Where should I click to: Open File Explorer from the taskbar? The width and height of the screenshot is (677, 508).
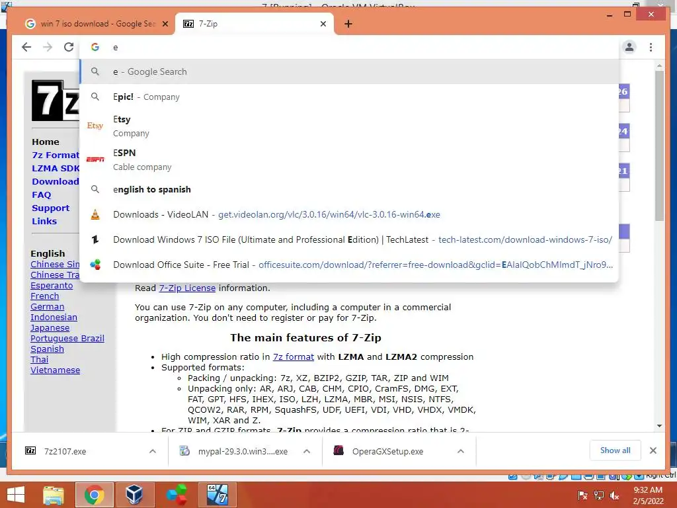click(54, 495)
